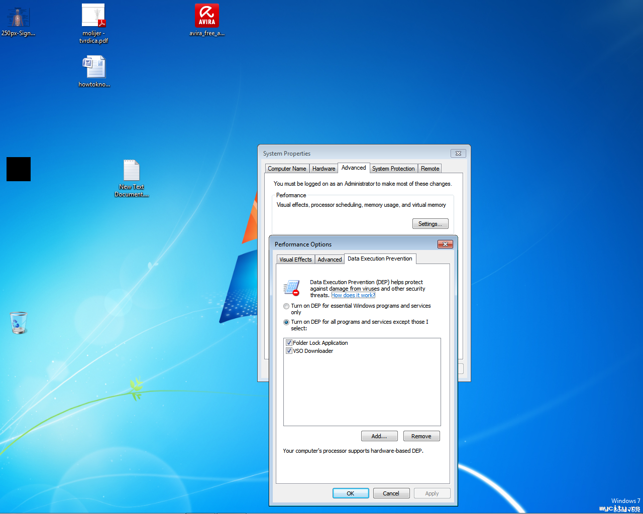Image resolution: width=643 pixels, height=514 pixels.
Task: Select Advanced tab in System Properties
Action: pos(354,168)
